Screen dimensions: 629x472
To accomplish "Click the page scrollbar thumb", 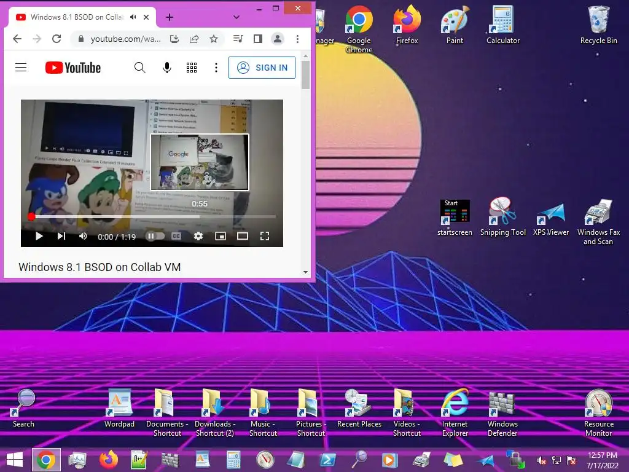I will click(306, 74).
